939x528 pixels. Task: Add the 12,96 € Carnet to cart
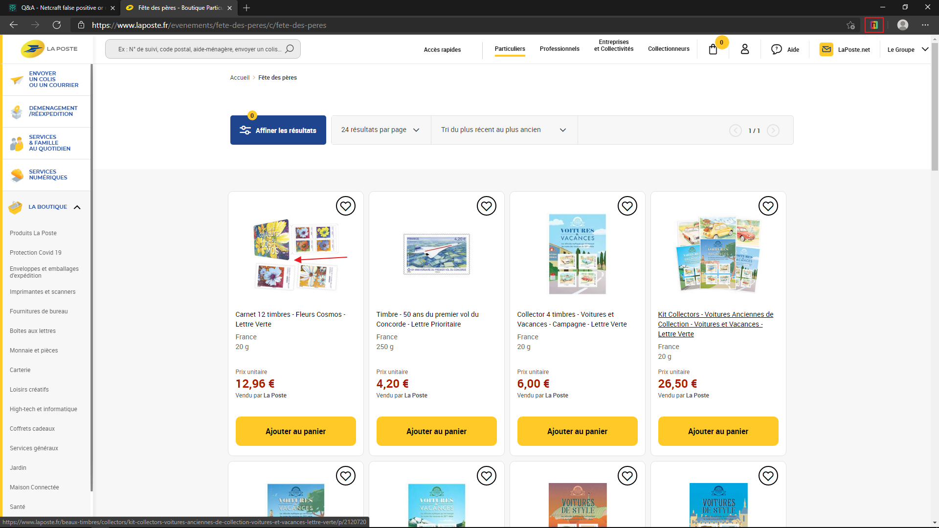pyautogui.click(x=295, y=431)
